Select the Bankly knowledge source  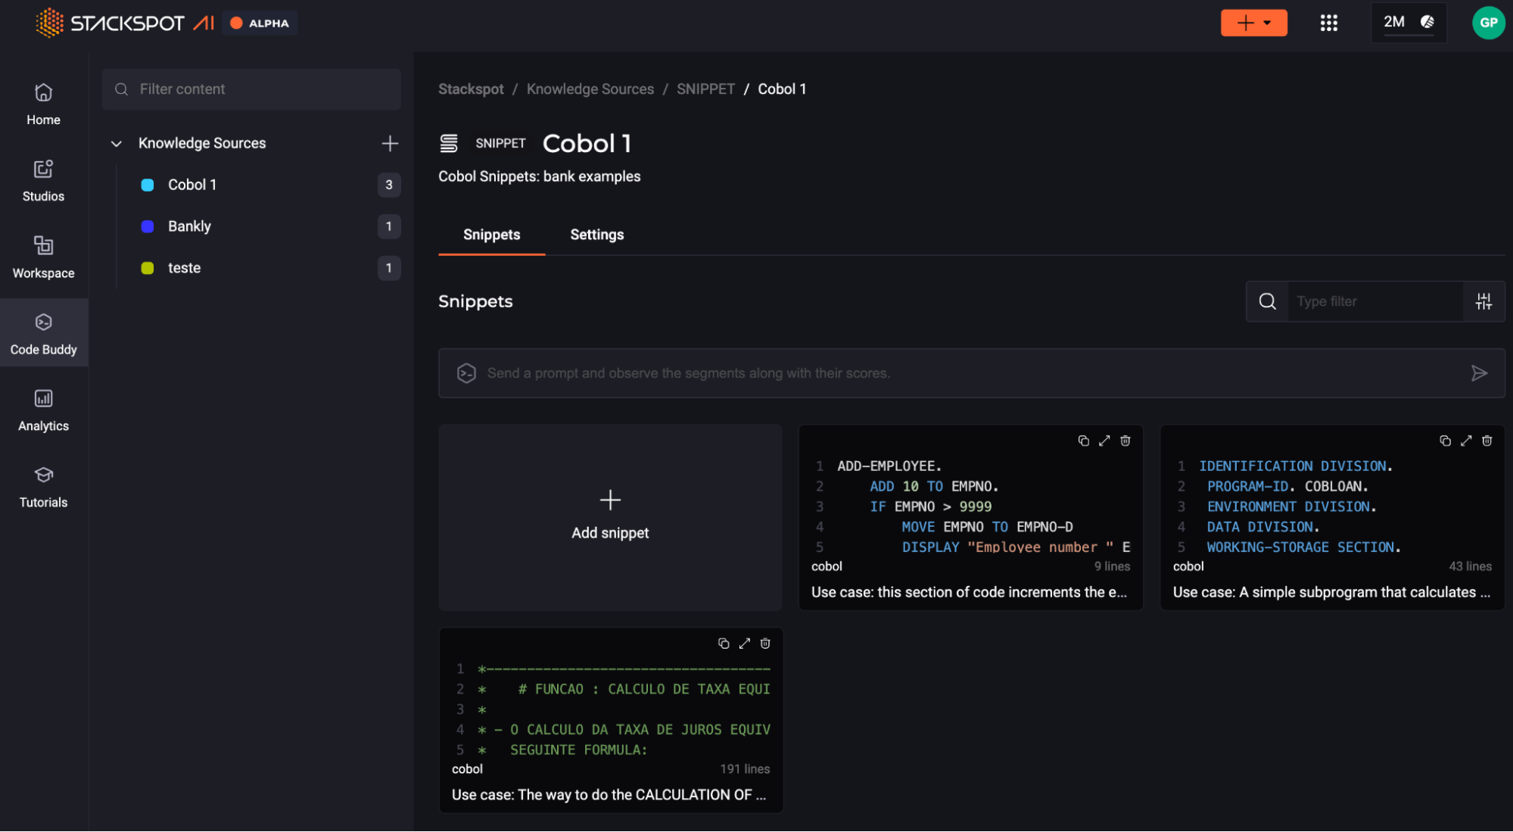pos(189,226)
